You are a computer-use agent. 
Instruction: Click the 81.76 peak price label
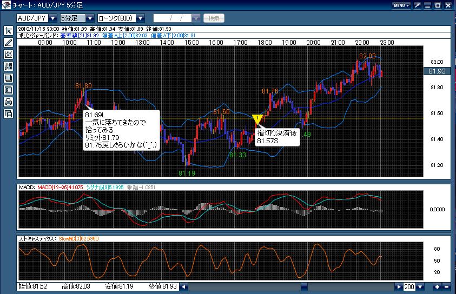click(x=270, y=91)
